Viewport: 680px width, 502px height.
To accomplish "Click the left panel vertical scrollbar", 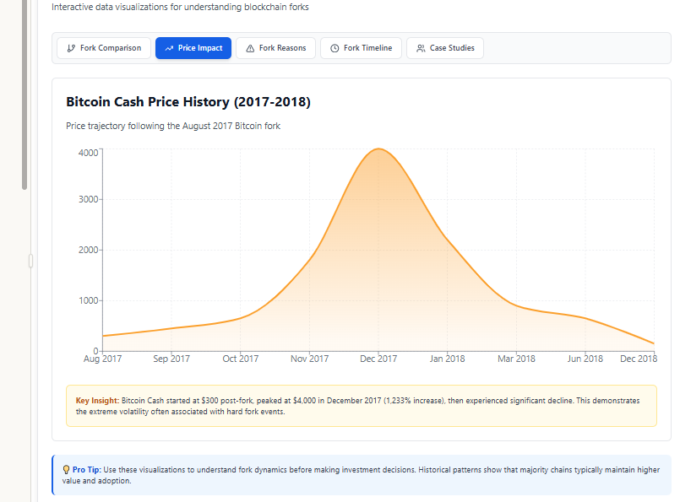I will (24, 93).
